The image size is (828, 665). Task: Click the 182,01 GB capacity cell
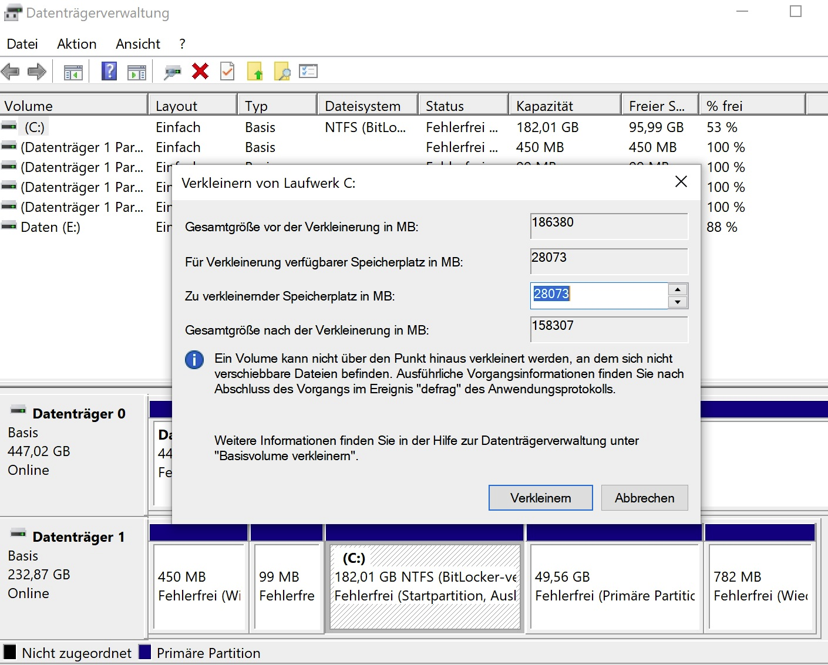click(547, 127)
